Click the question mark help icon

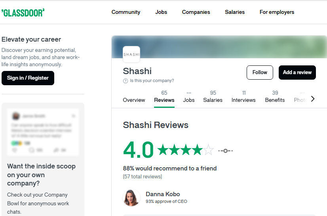click(x=125, y=81)
